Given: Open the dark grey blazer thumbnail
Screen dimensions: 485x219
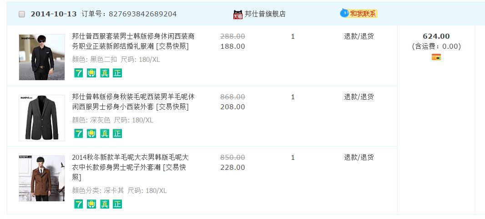Looking at the screenshot, I should click(42, 117).
